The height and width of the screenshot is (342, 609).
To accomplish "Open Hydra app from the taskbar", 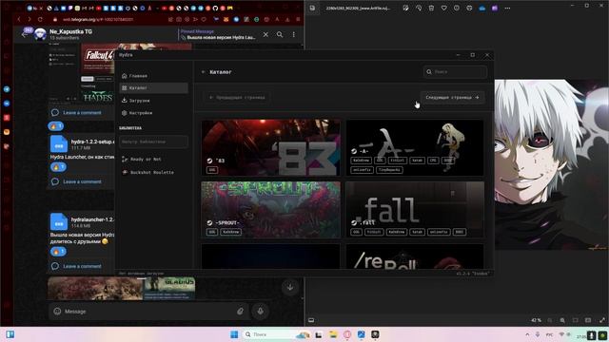I will coord(375,334).
